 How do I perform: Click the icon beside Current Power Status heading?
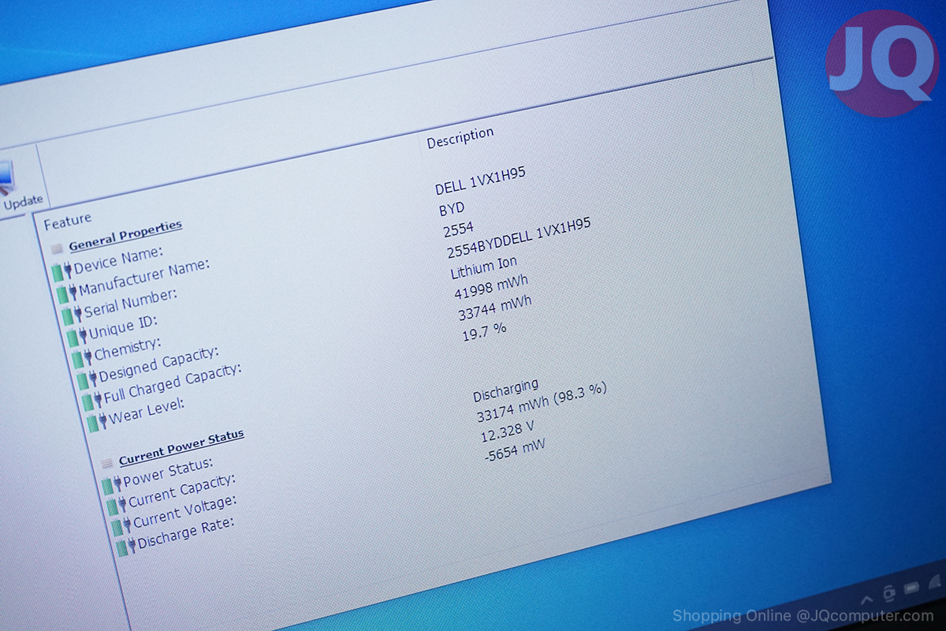click(x=107, y=462)
